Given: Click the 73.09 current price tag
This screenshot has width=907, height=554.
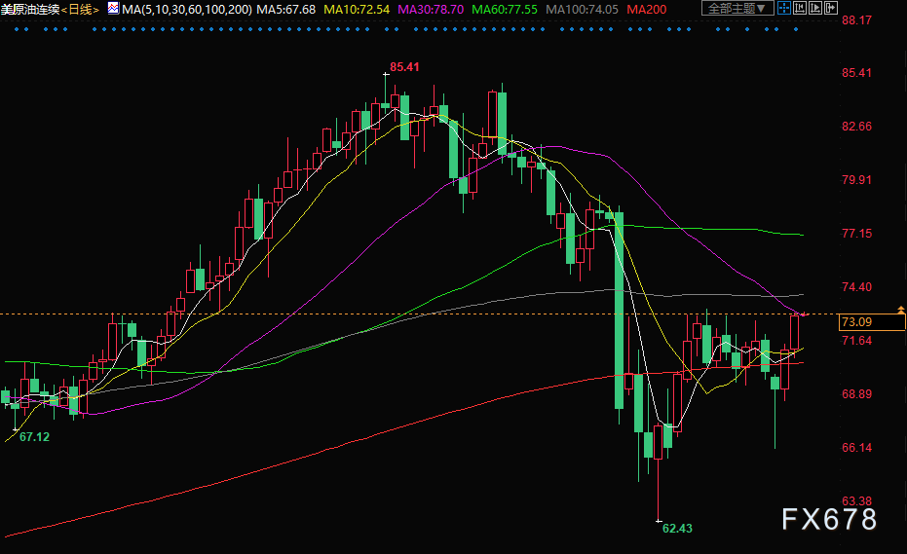Looking at the screenshot, I should tap(872, 322).
